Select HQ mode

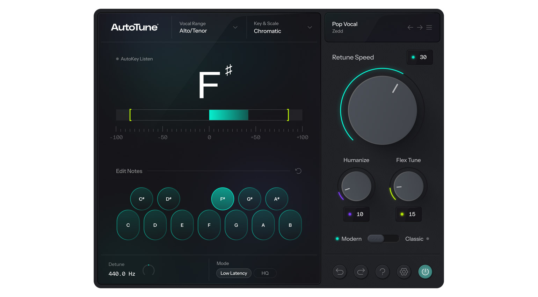[x=265, y=273]
